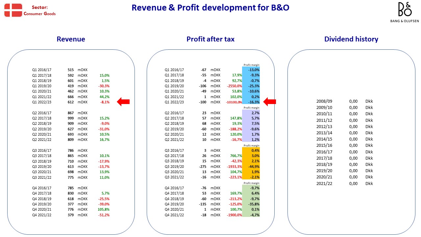Click profit value -67 for Q1 2016/17
Viewport: 421px width, 237px height.
click(203, 70)
